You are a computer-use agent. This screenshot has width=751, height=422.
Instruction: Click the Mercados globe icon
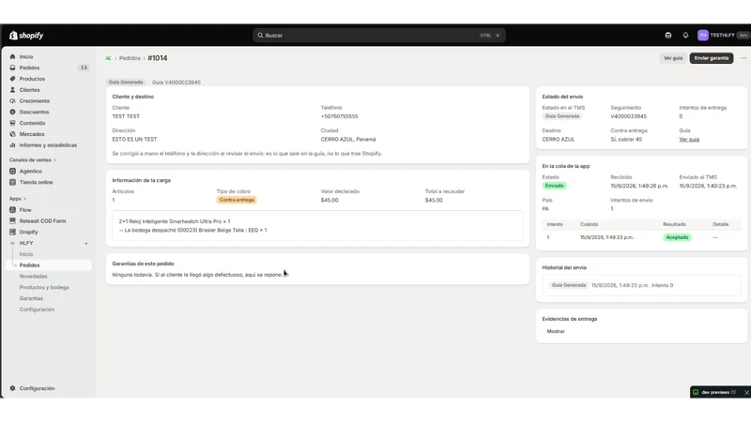pos(12,134)
